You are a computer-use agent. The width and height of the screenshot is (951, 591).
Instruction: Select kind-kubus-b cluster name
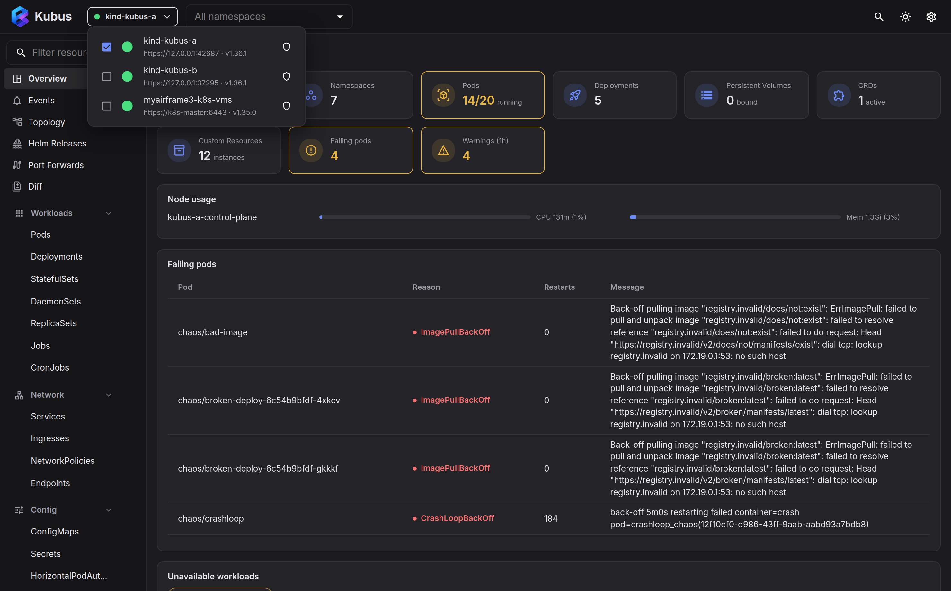click(170, 70)
